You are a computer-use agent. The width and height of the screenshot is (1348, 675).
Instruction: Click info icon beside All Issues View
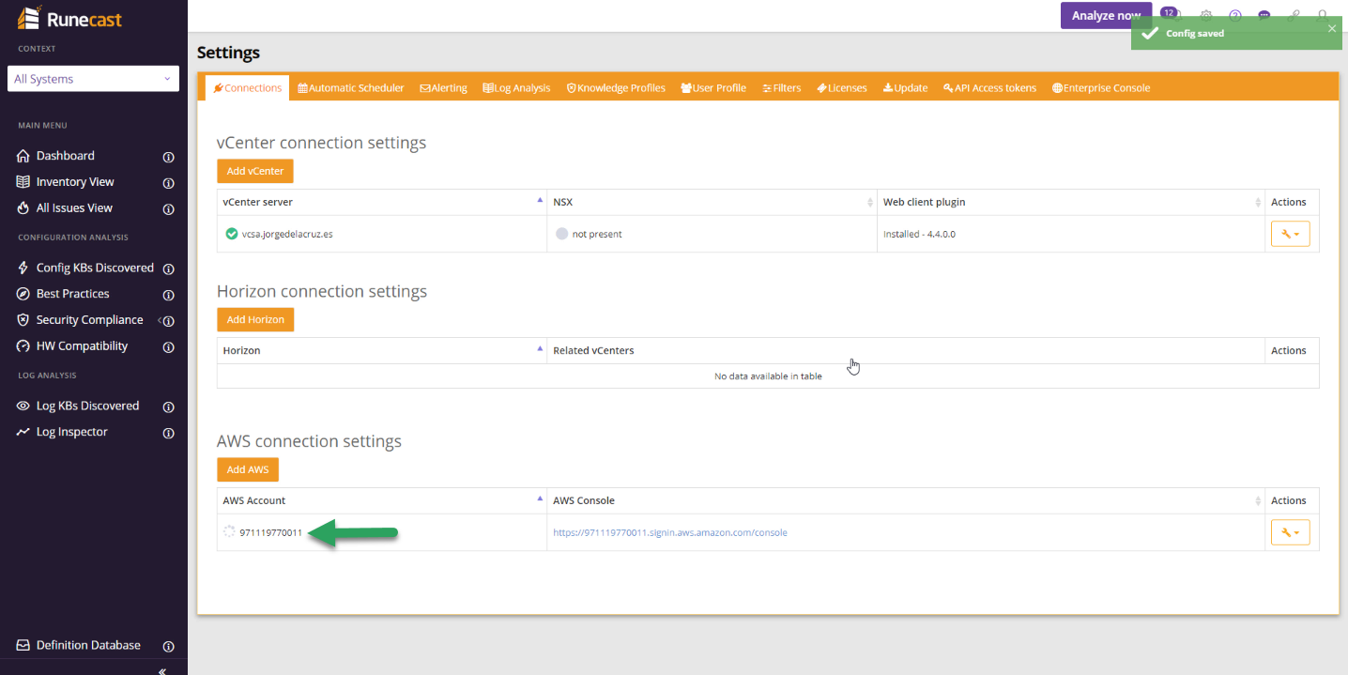169,209
